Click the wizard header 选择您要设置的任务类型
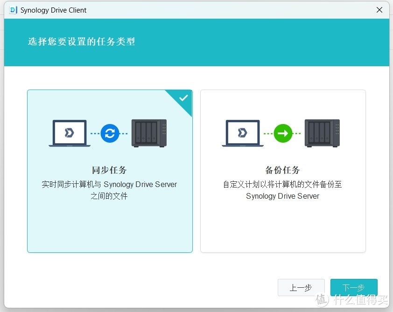This screenshot has height=312, width=393. pyautogui.click(x=81, y=42)
